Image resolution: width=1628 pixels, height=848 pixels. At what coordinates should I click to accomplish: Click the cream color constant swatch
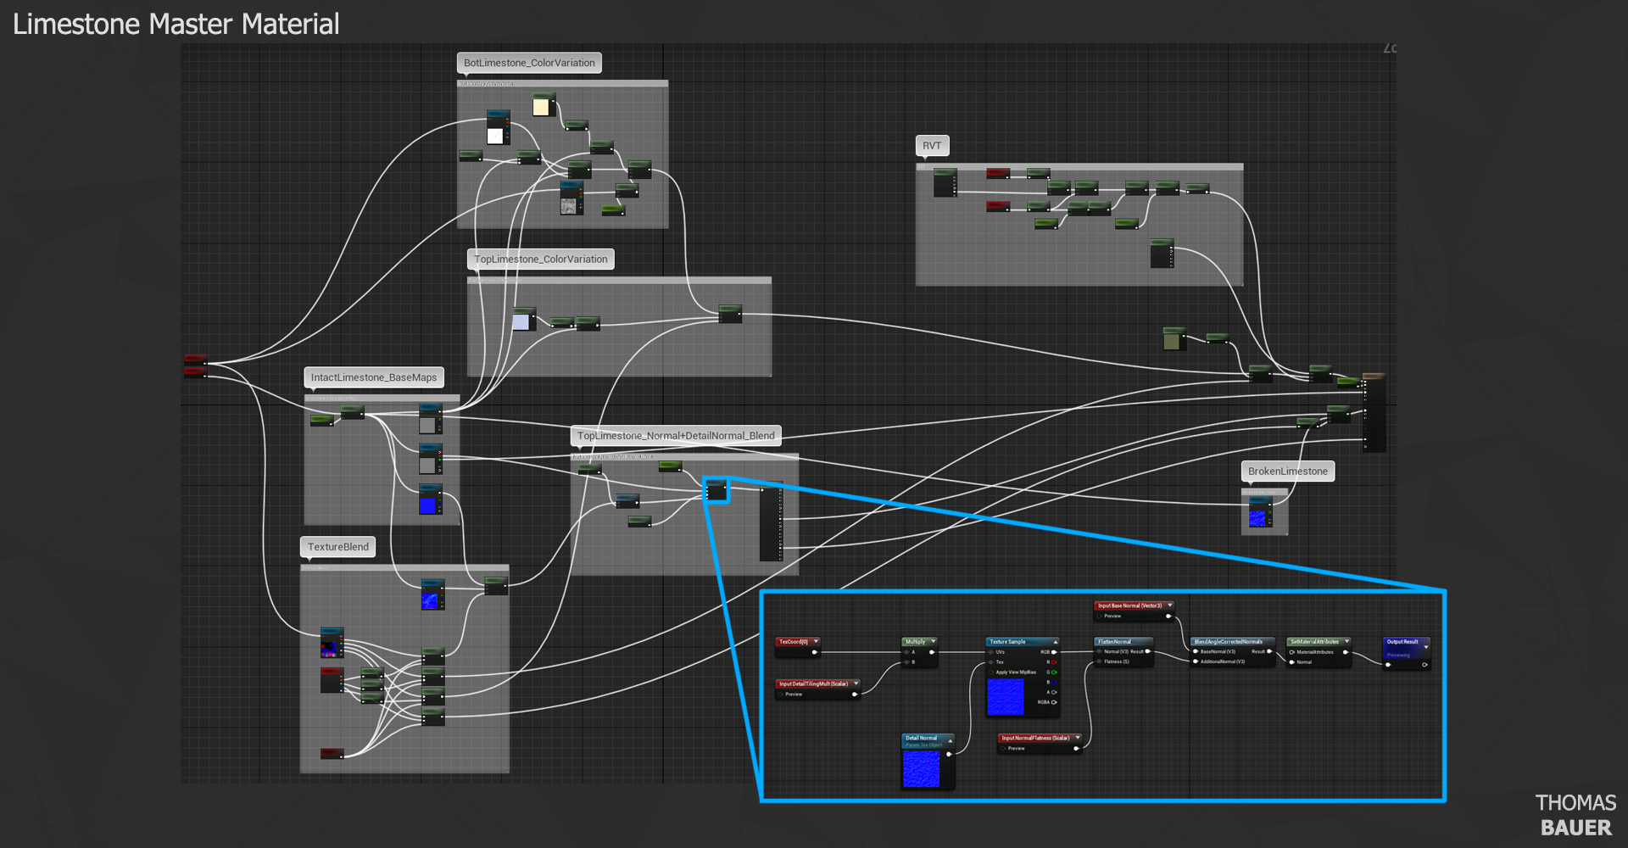click(541, 108)
